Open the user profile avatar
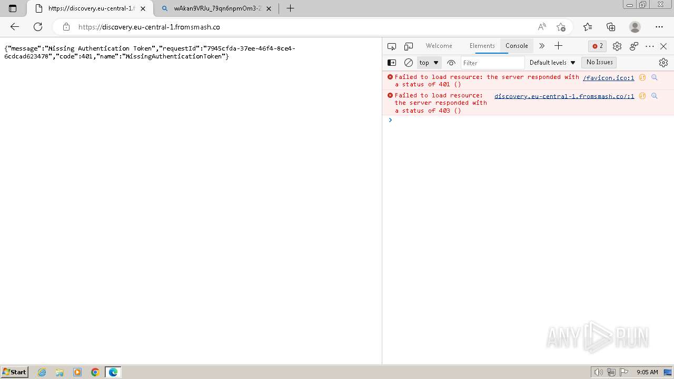The width and height of the screenshot is (674, 379). pyautogui.click(x=635, y=27)
